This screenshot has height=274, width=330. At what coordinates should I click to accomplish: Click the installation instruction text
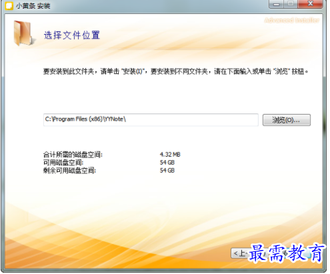(x=175, y=71)
